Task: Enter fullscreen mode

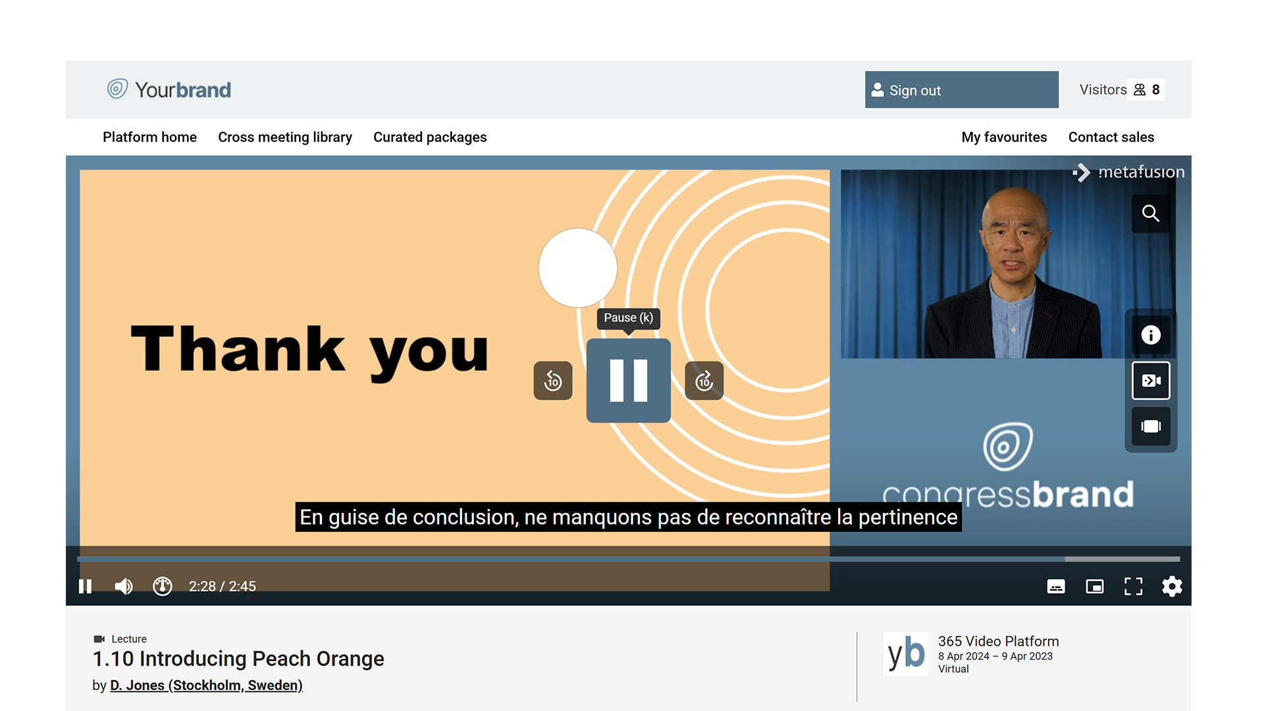Action: [1133, 586]
